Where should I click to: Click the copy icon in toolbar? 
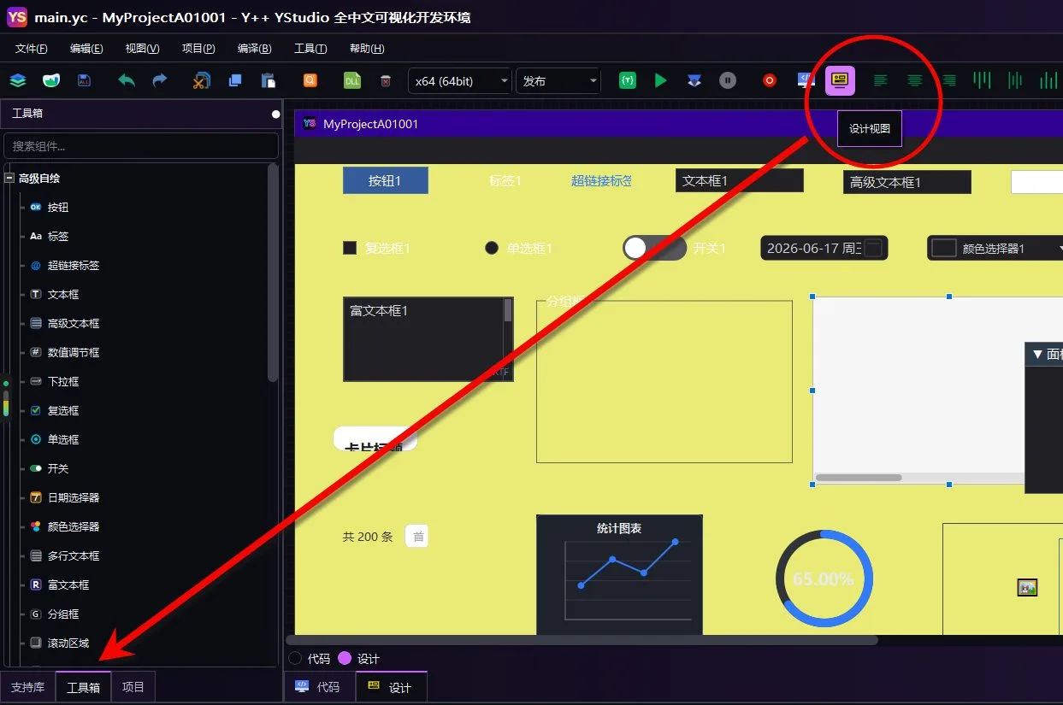pos(235,81)
